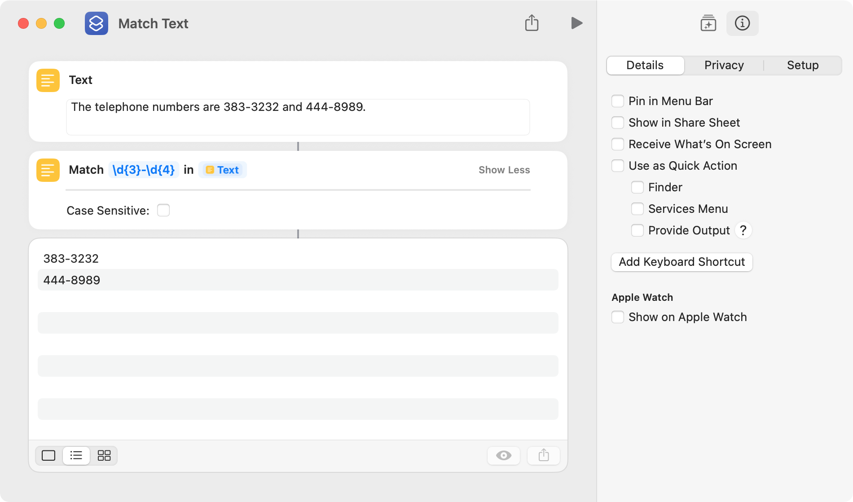Click the Shortcuts app icon
This screenshot has width=853, height=502.
point(97,23)
